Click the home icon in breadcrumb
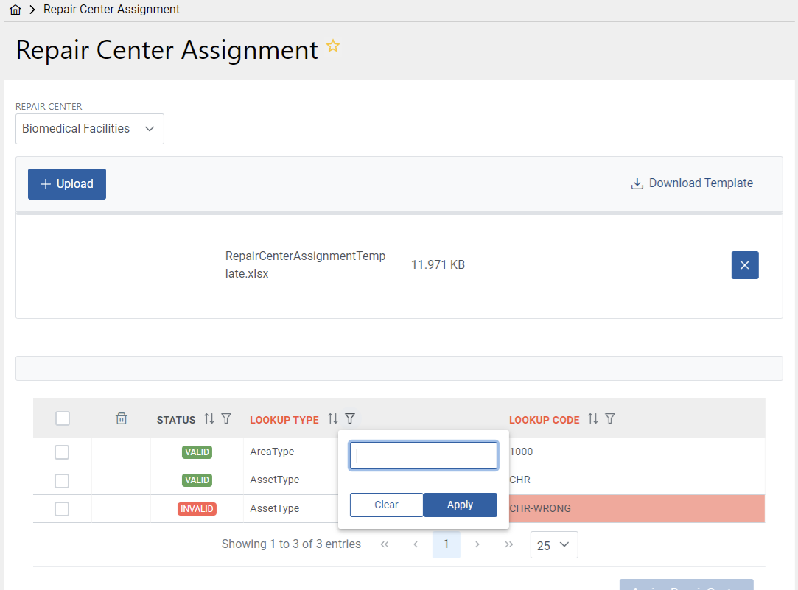This screenshot has width=798, height=590. pyautogui.click(x=15, y=10)
